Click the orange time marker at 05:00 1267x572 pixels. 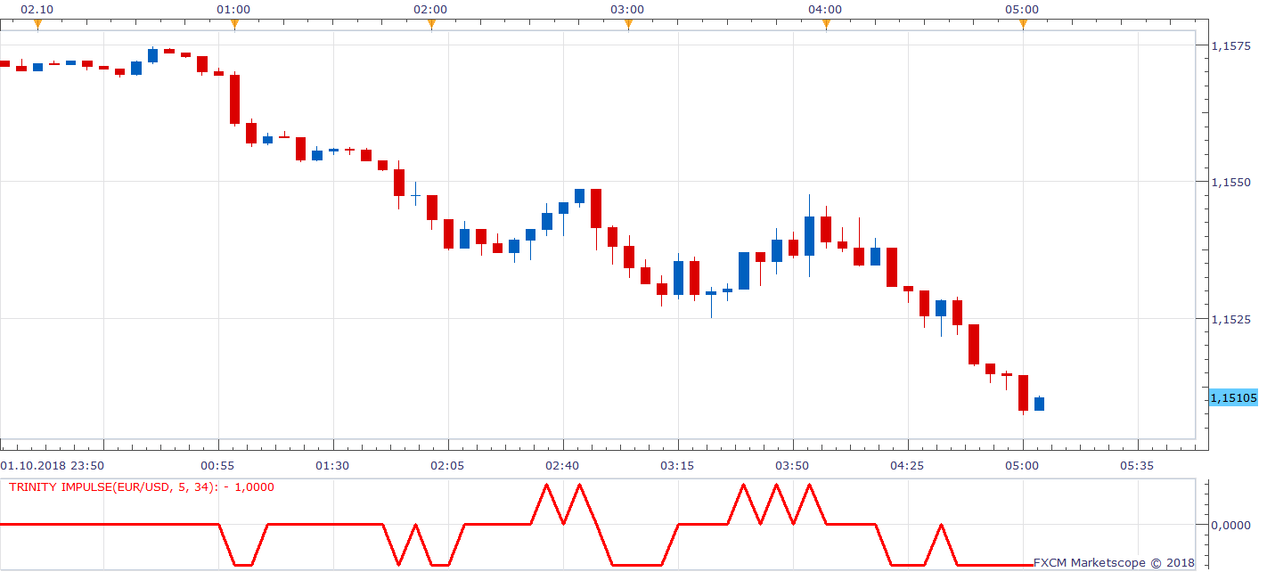[1023, 25]
